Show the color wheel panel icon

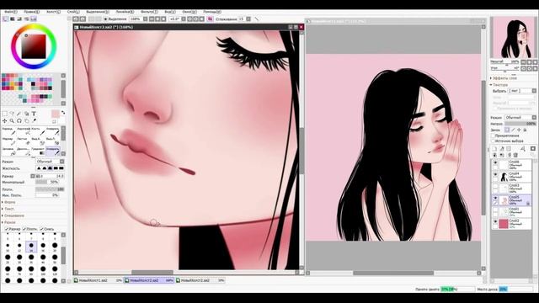5,19
